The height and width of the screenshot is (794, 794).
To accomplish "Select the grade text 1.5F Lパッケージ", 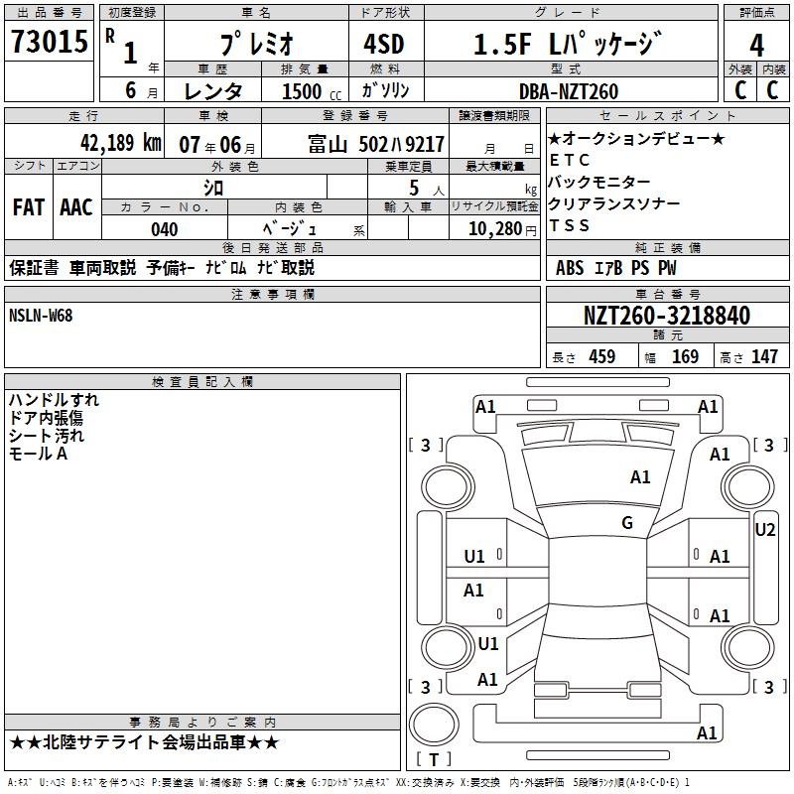I will pos(568,44).
